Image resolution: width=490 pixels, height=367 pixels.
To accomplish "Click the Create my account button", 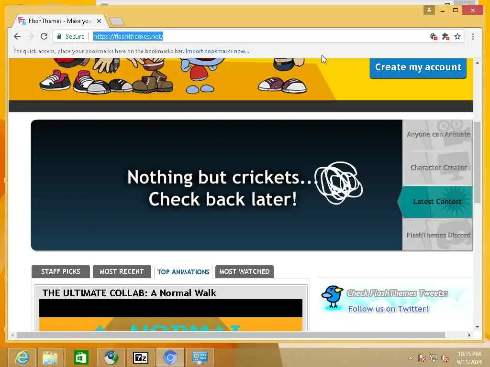I will point(418,67).
